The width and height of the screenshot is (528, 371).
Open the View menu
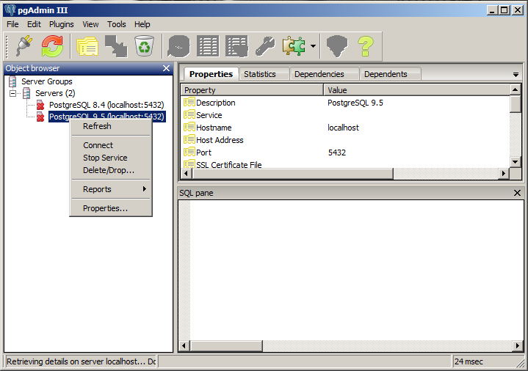(x=90, y=24)
